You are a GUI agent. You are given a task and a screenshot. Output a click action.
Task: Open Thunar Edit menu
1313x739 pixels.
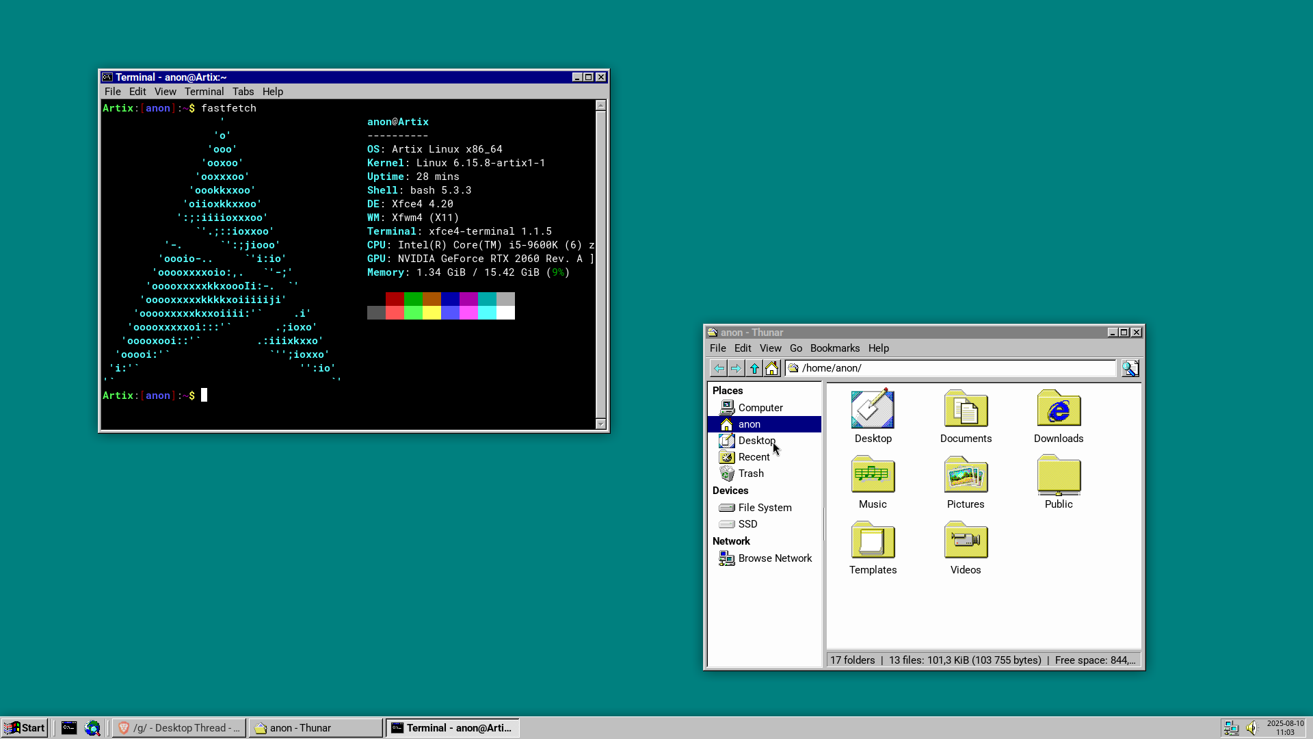[x=743, y=348]
